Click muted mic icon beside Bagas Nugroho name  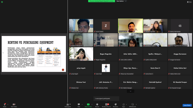[95, 60]
